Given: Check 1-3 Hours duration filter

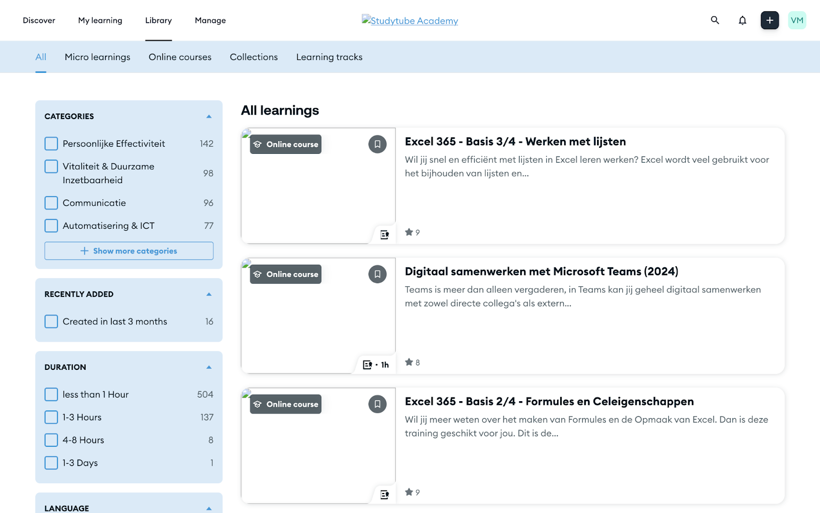Looking at the screenshot, I should [x=51, y=417].
